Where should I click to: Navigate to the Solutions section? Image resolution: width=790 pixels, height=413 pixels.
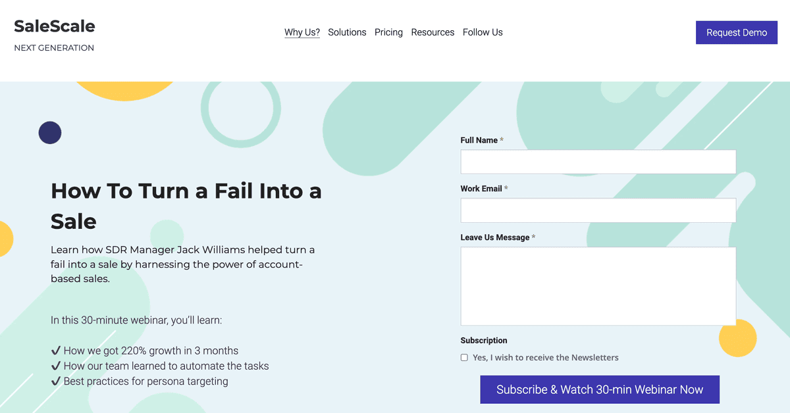point(347,32)
